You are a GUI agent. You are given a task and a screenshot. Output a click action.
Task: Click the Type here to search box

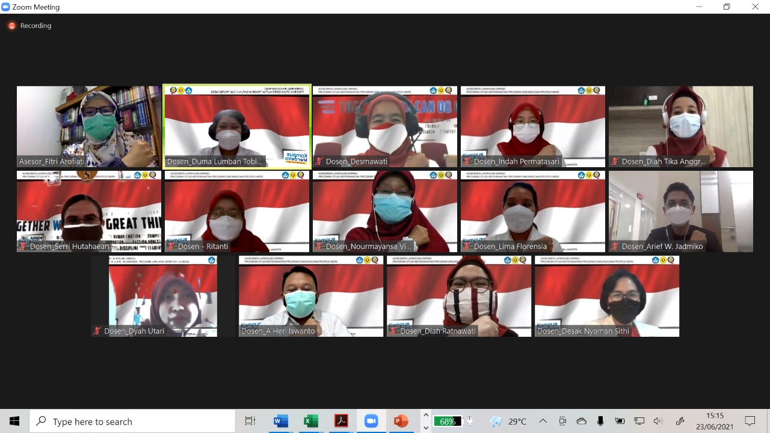tap(132, 421)
